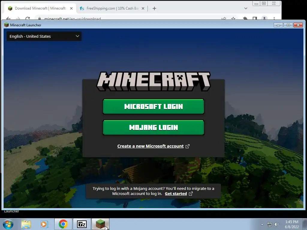Viewport: 307px width, 230px height.
Task: Click the Show desktop strip on taskbar
Action: coord(305,224)
